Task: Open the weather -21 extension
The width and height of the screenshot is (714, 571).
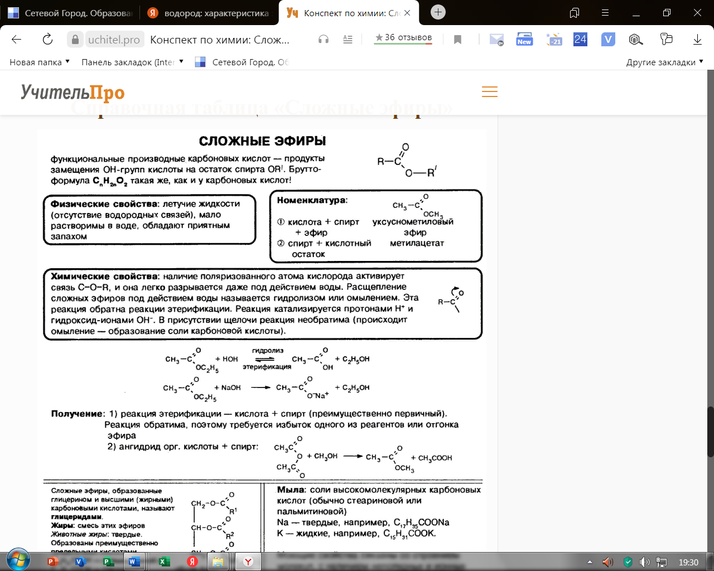Action: [554, 39]
